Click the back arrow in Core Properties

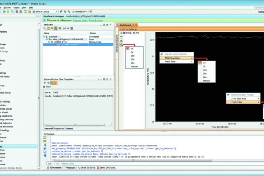click(45, 83)
